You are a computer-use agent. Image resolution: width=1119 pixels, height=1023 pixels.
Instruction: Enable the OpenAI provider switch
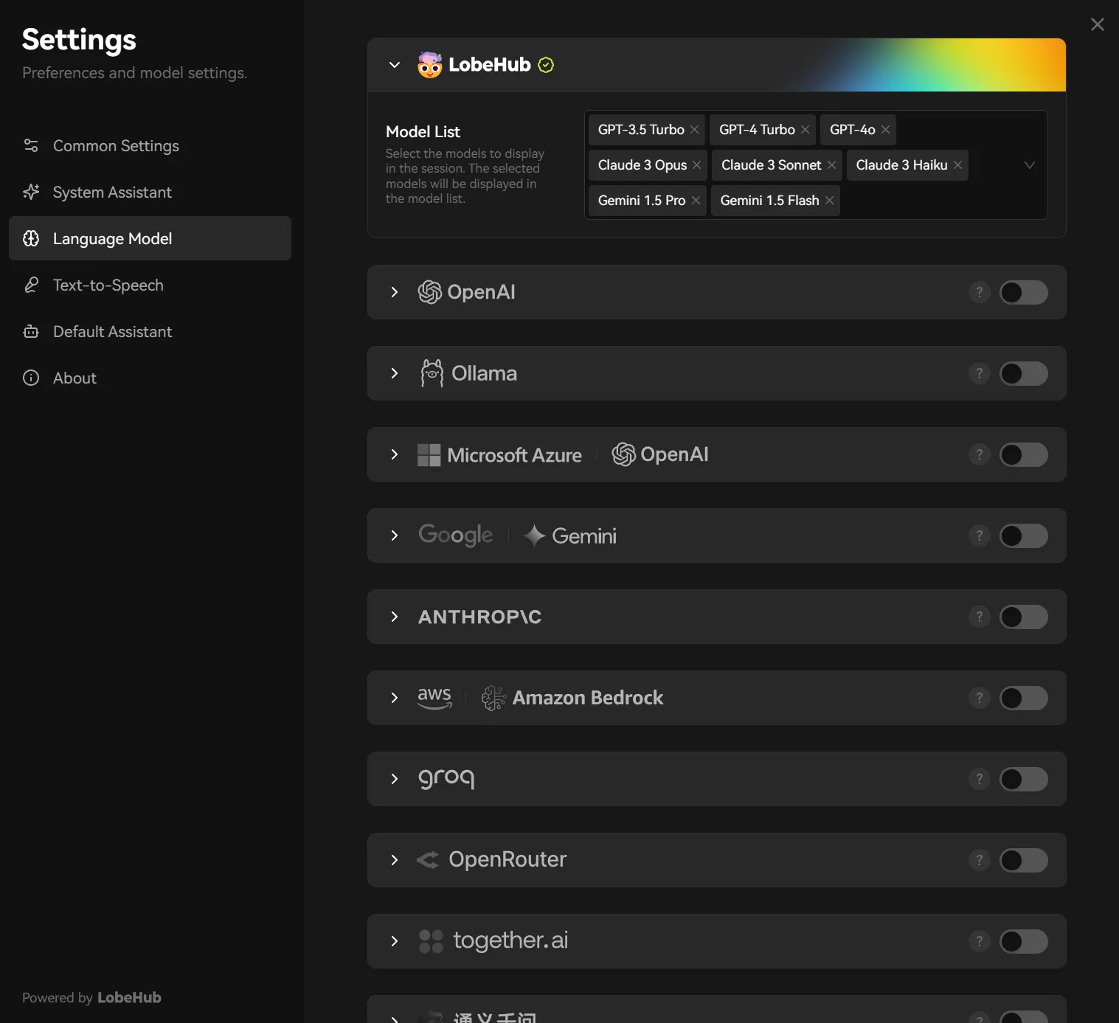[1024, 292]
